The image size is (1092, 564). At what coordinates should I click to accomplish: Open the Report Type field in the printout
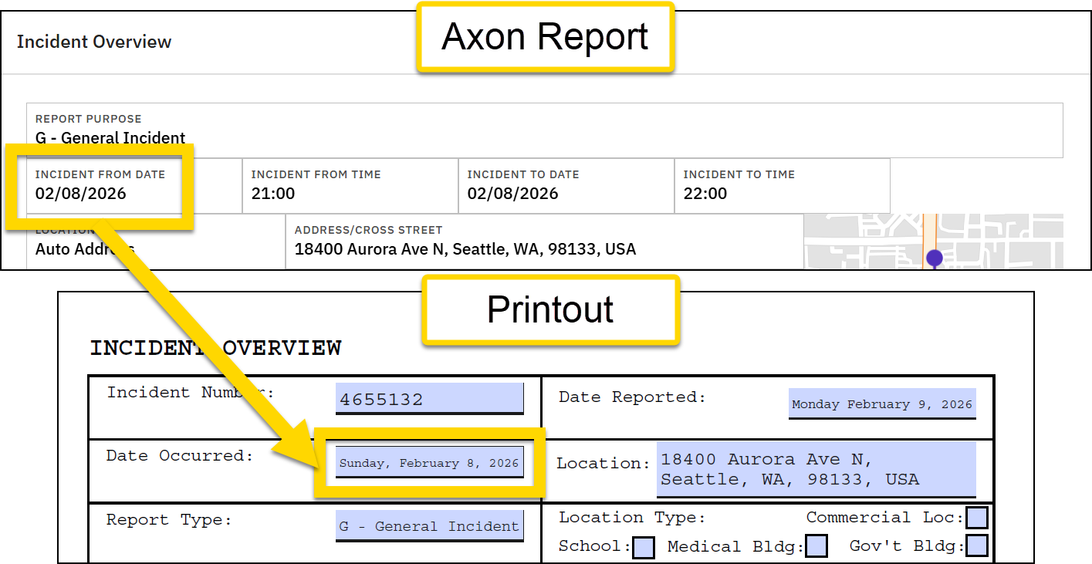tap(429, 525)
